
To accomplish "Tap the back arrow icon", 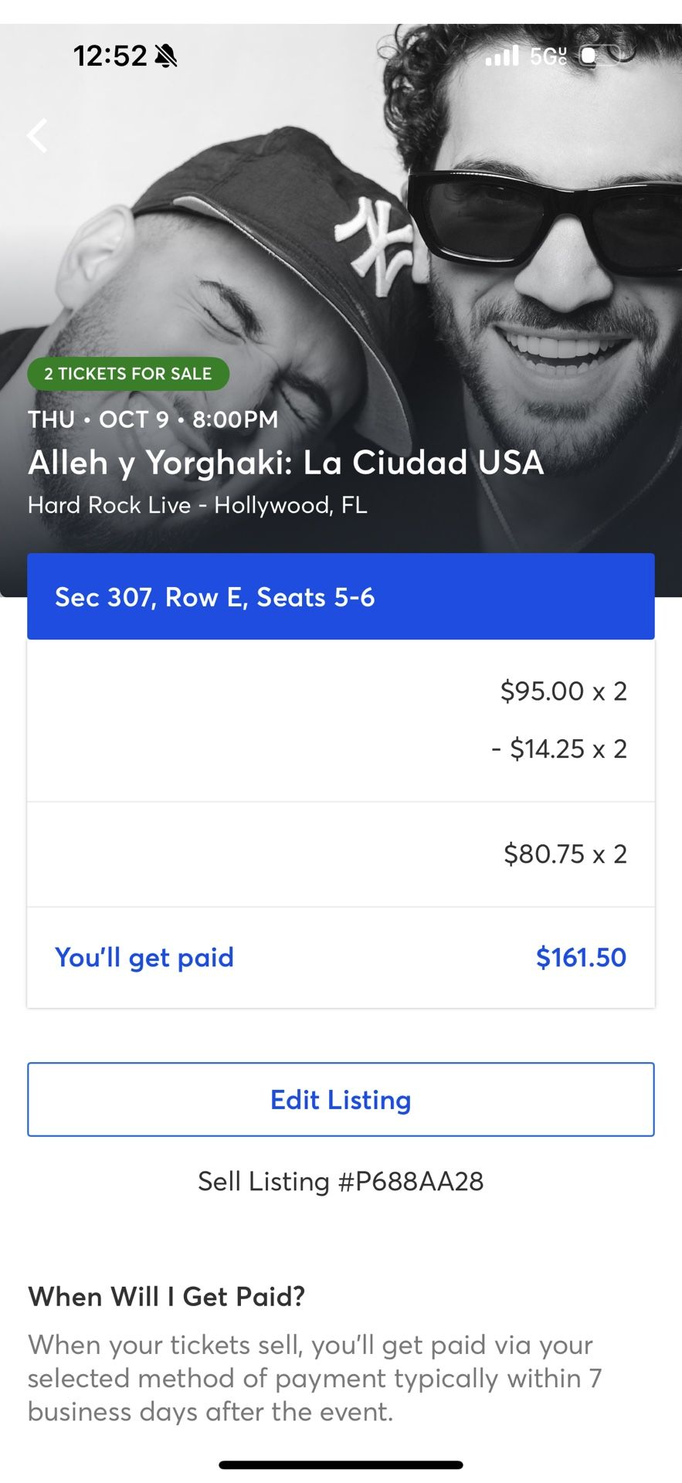I will [37, 136].
